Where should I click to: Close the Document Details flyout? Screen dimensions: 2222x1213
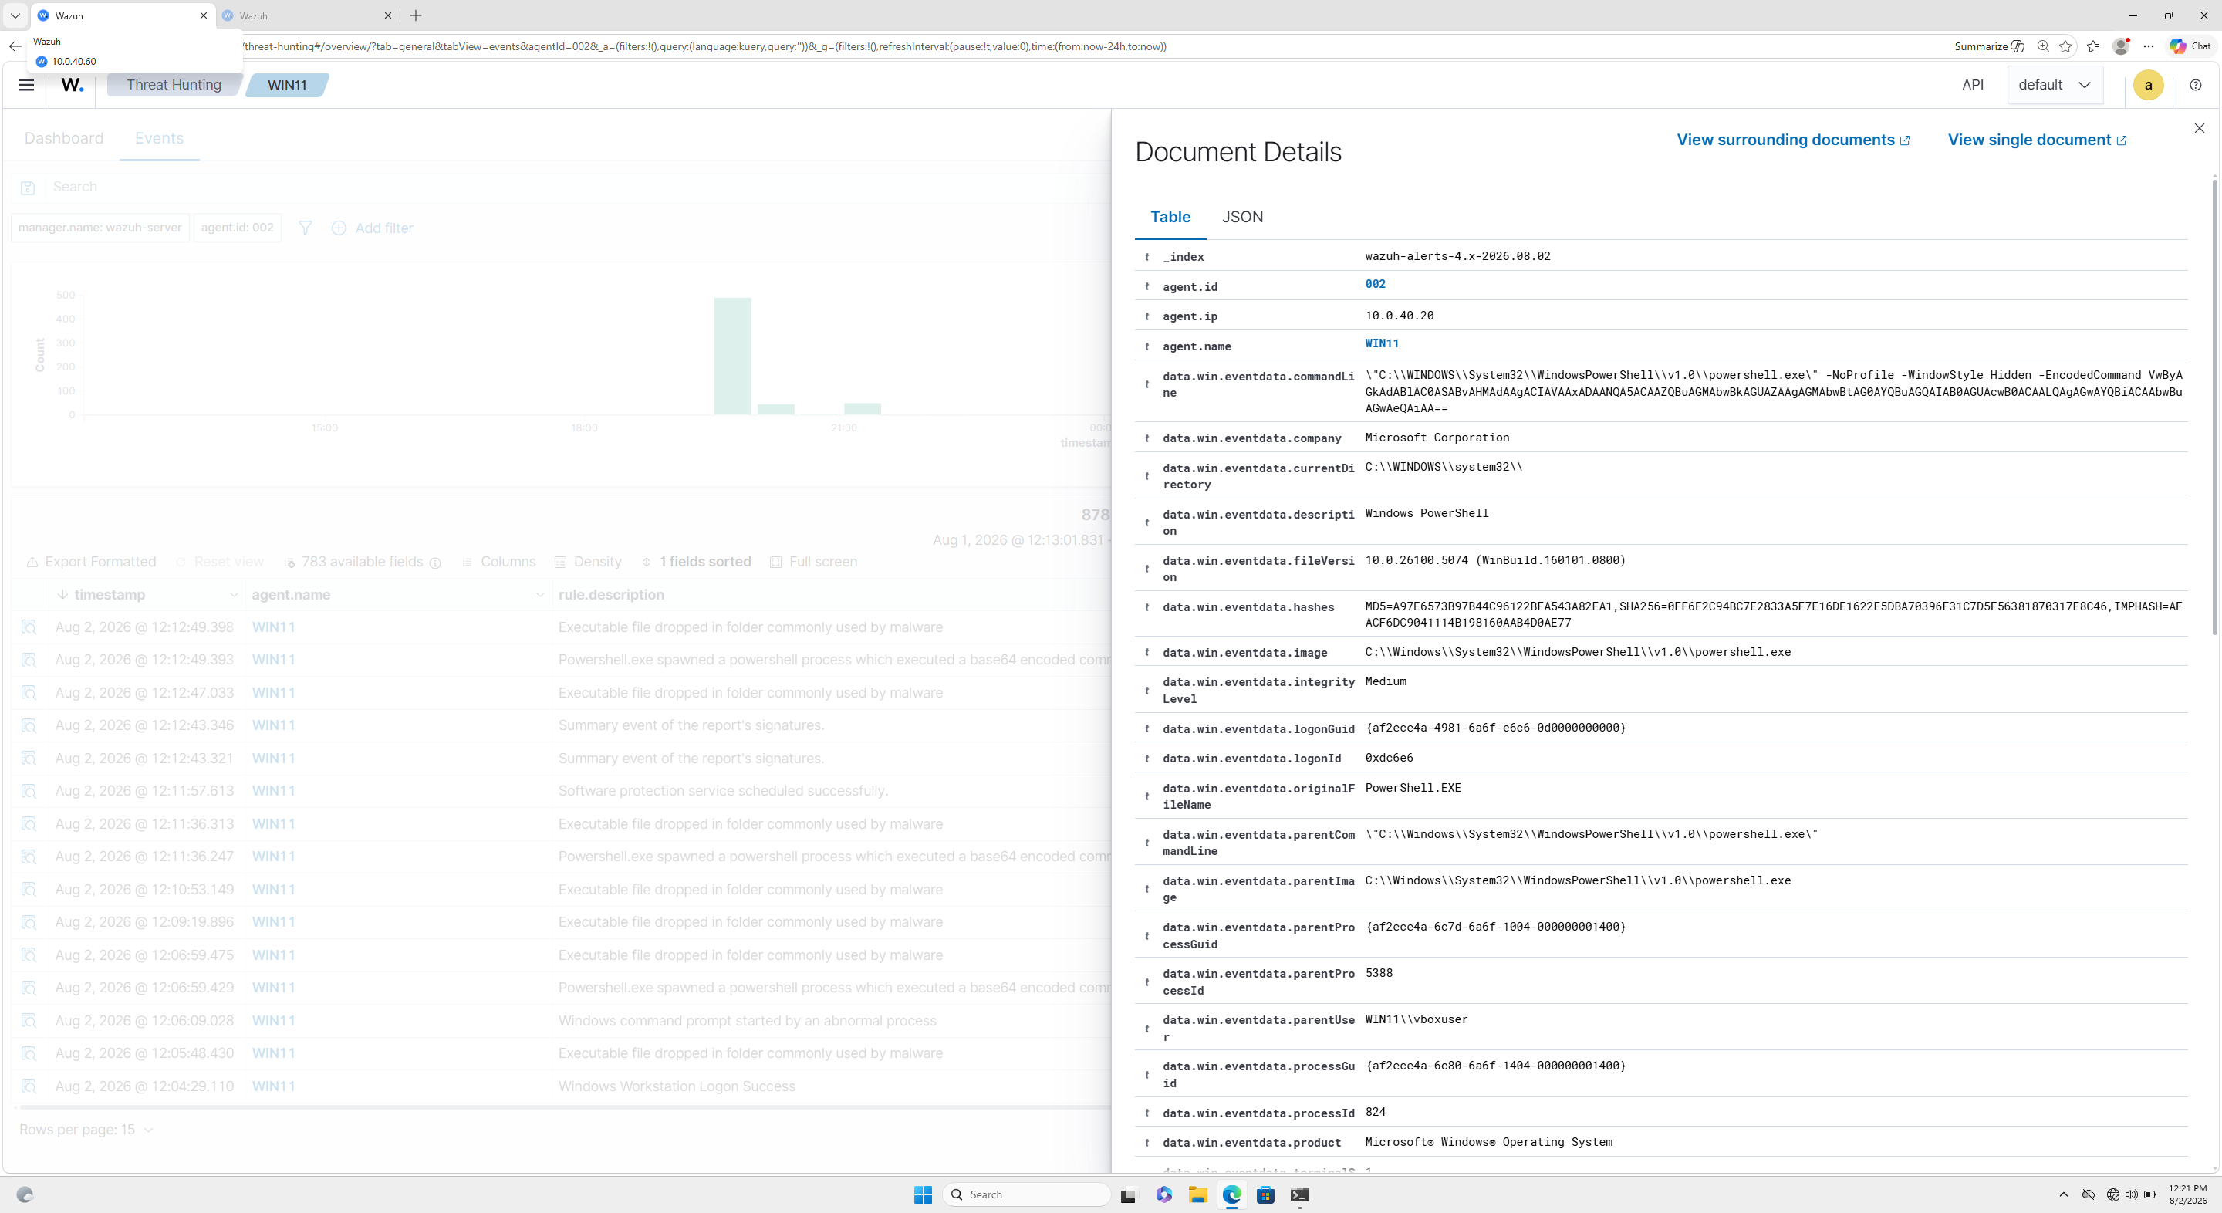pos(2199,127)
